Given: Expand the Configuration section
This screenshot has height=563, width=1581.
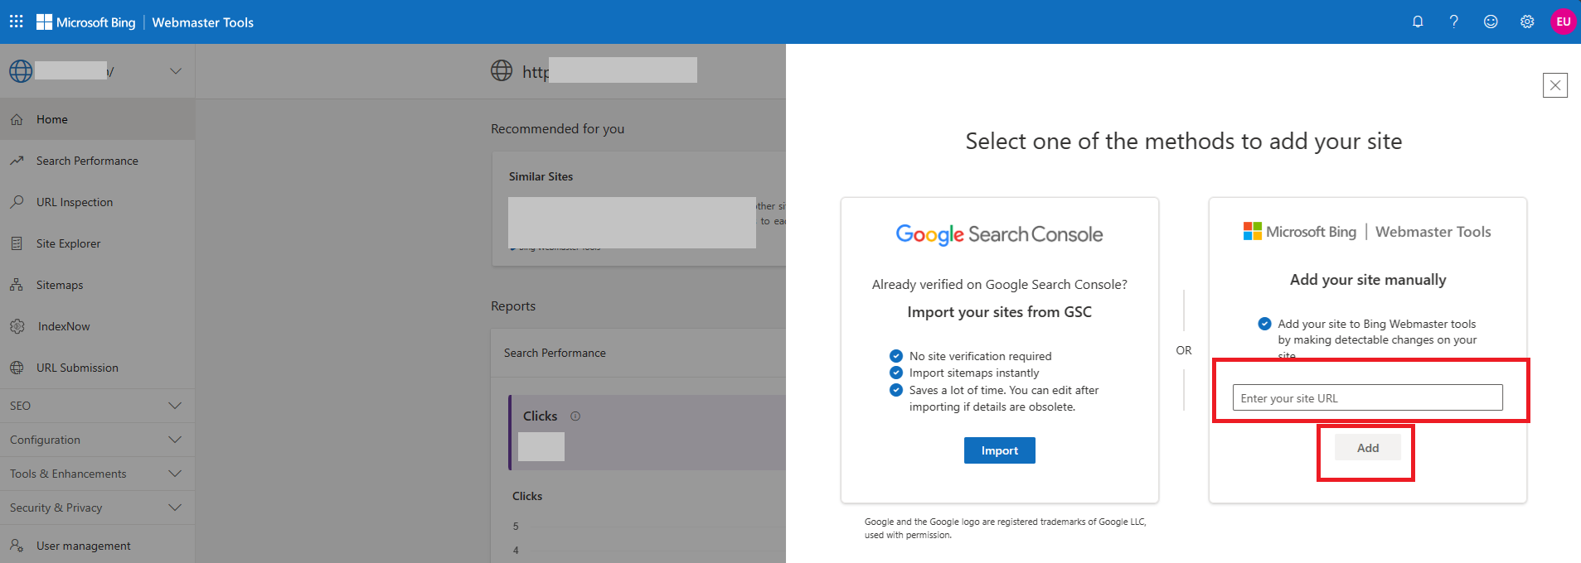Looking at the screenshot, I should point(98,440).
